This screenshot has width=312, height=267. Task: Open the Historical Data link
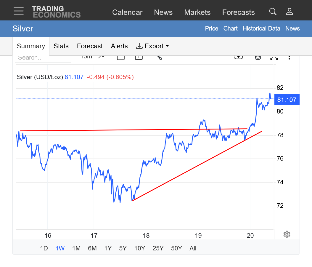tap(261, 29)
